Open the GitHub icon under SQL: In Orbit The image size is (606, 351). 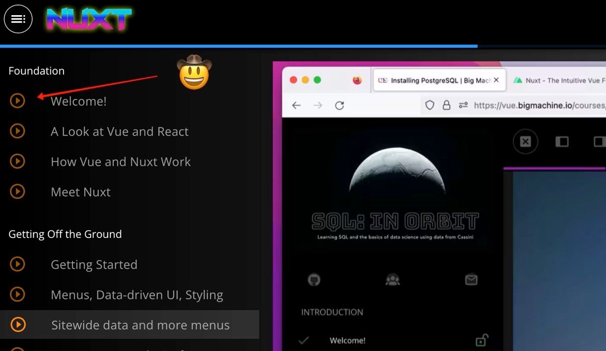coord(314,280)
